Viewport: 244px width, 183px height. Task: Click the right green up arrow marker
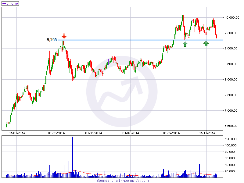coord(206,44)
